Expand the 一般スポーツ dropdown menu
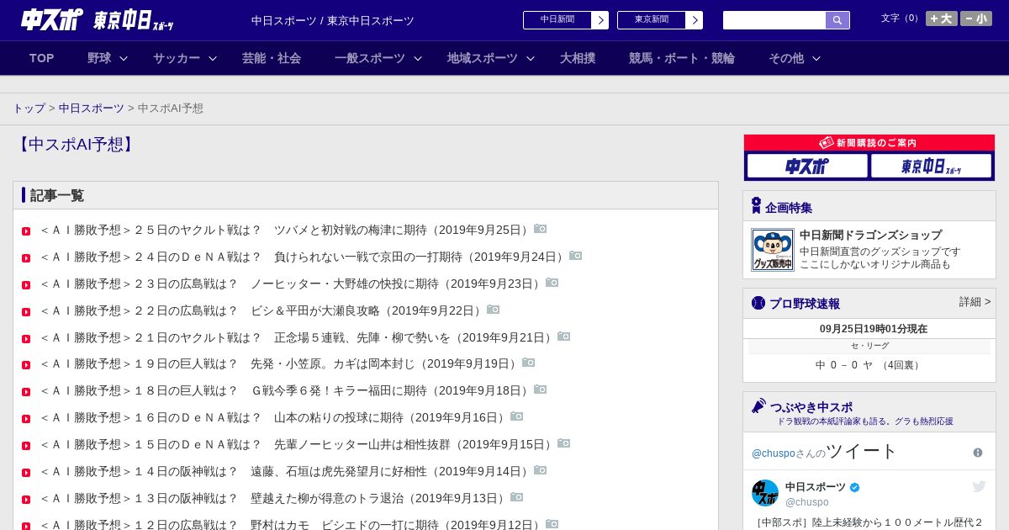1009x530 pixels. click(378, 58)
